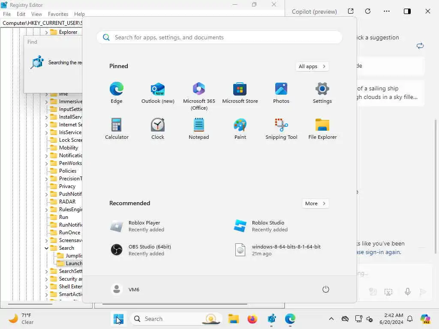439x329 pixels.
Task: Click the Start menu power button
Action: 326,289
